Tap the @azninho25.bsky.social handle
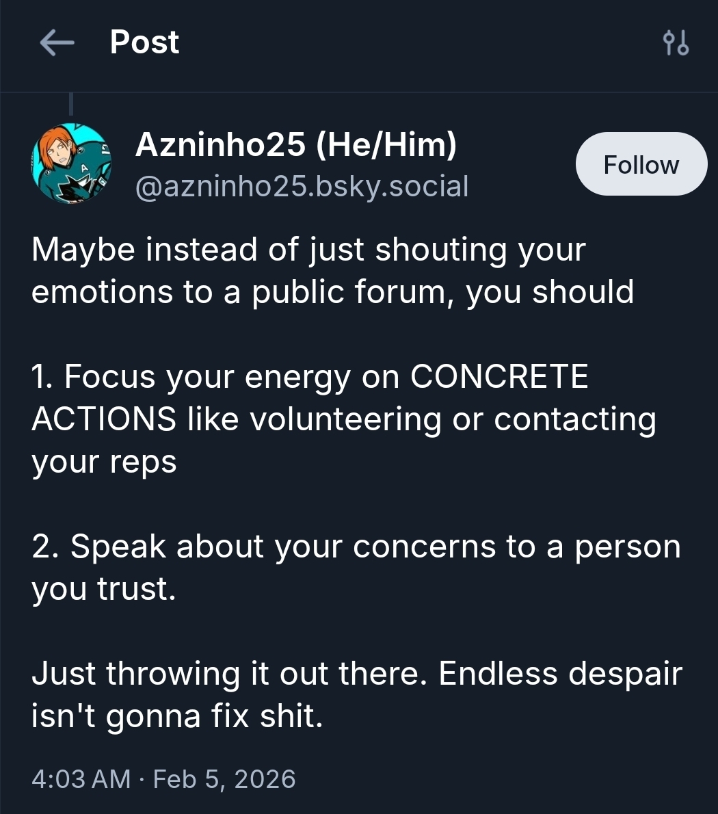 tap(302, 186)
